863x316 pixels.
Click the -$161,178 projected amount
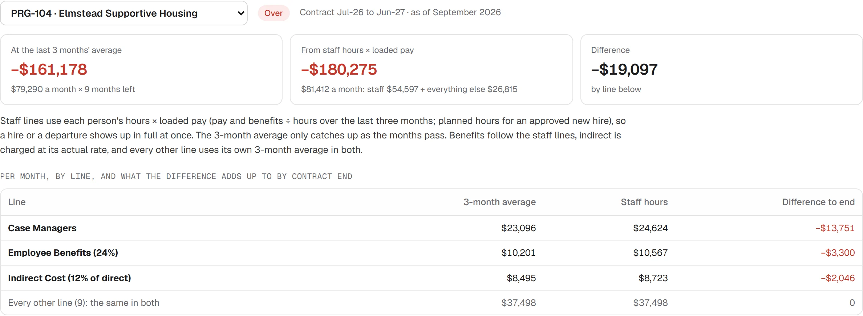49,69
